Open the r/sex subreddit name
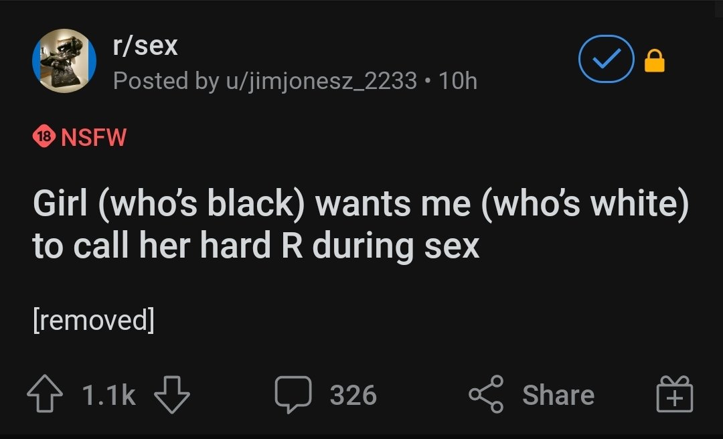723x439 pixels. click(145, 46)
